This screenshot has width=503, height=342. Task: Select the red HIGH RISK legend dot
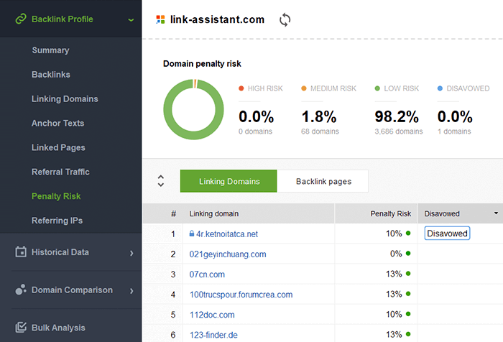pyautogui.click(x=241, y=88)
